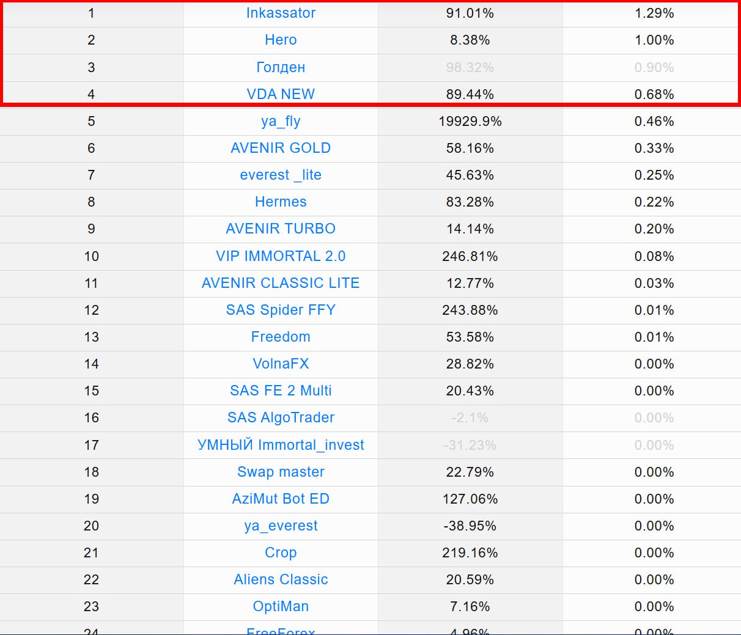Open the AVENIR TURBO link

pos(281,229)
